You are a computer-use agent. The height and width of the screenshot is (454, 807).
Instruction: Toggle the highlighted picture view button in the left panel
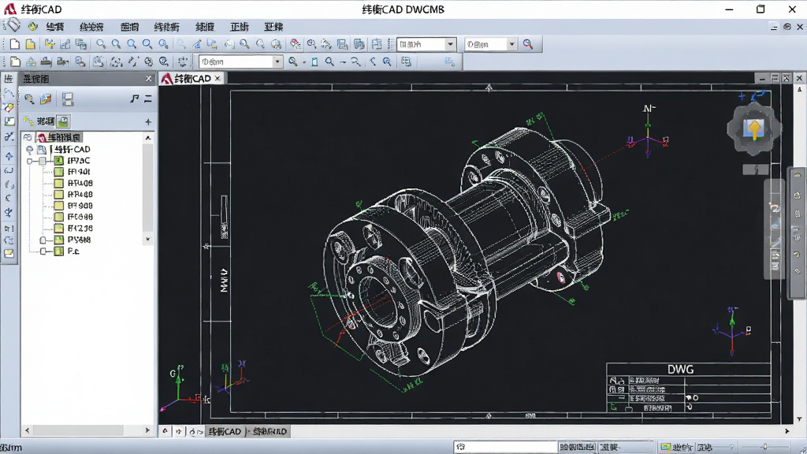click(63, 121)
